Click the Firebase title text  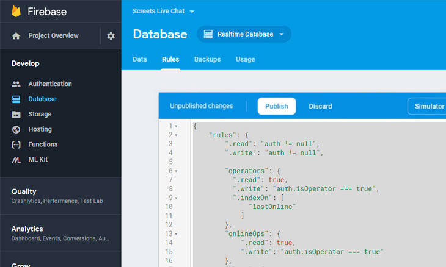(x=47, y=12)
